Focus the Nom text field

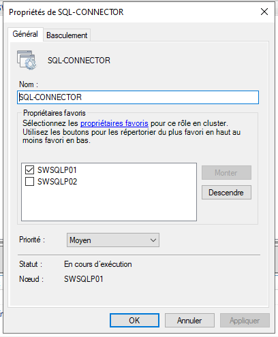point(138,97)
